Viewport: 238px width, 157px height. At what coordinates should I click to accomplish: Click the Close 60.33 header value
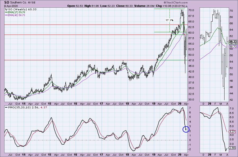pos(124,6)
